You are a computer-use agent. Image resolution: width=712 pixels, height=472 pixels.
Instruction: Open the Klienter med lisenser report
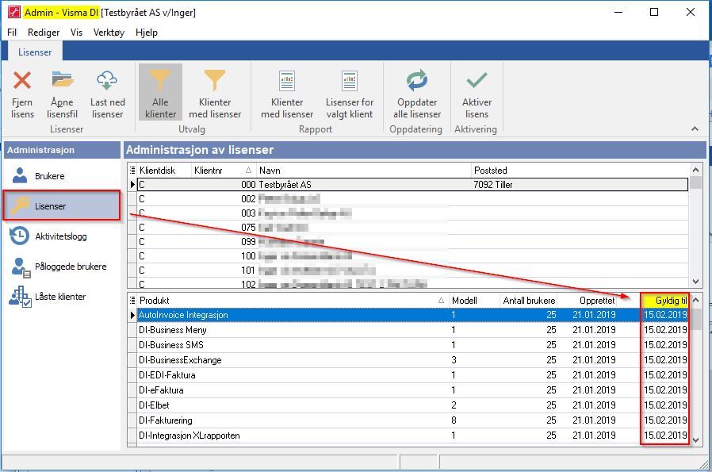(287, 92)
